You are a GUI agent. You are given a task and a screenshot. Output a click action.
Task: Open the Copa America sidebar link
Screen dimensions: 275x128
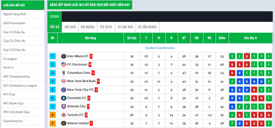point(13,121)
